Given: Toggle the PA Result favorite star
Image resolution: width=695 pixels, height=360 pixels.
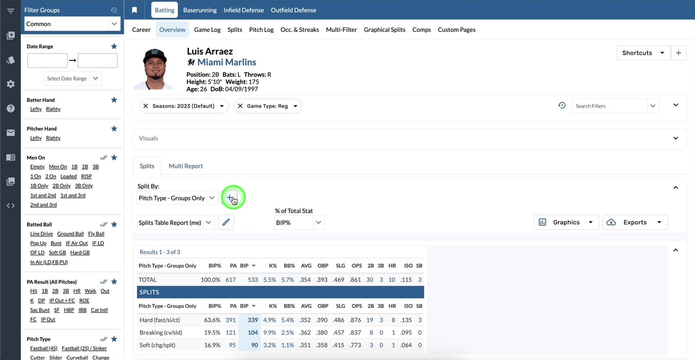Looking at the screenshot, I should click(x=114, y=281).
